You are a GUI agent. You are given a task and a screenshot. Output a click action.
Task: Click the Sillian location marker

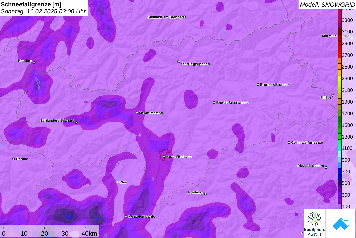tap(333, 95)
